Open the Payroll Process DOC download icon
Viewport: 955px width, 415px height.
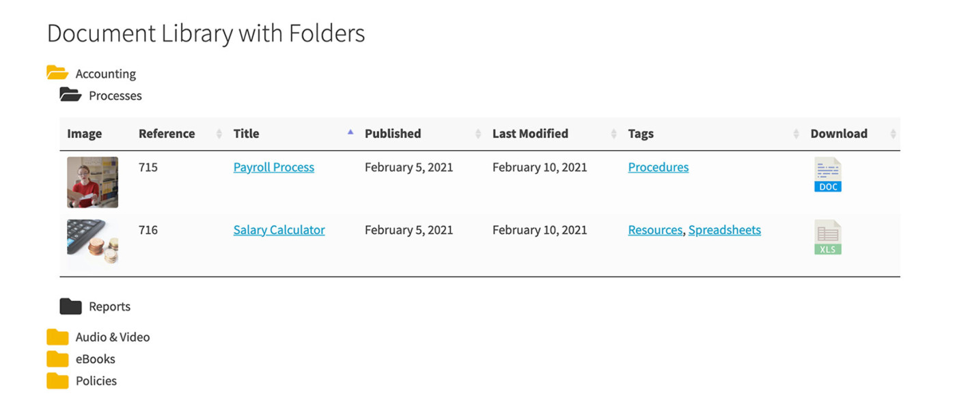click(827, 175)
